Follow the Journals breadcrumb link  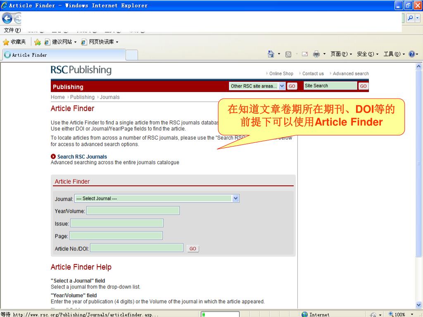[109, 97]
